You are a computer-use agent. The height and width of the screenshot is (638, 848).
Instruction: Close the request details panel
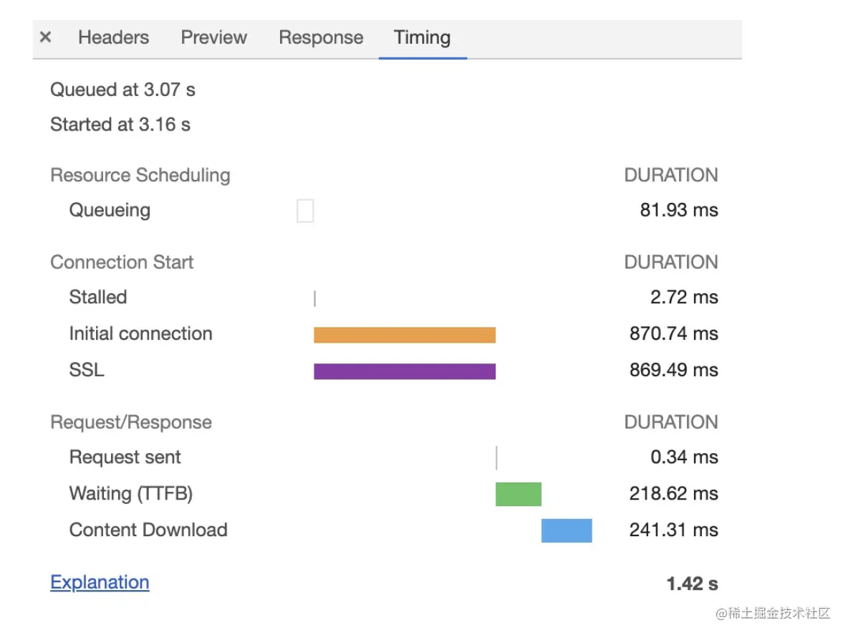click(x=46, y=37)
